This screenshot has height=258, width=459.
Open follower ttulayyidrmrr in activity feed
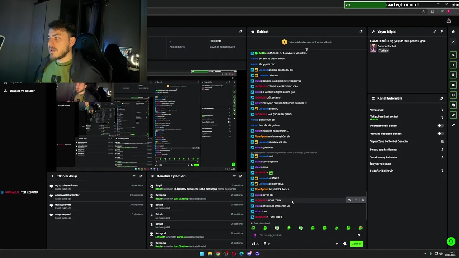(63, 205)
